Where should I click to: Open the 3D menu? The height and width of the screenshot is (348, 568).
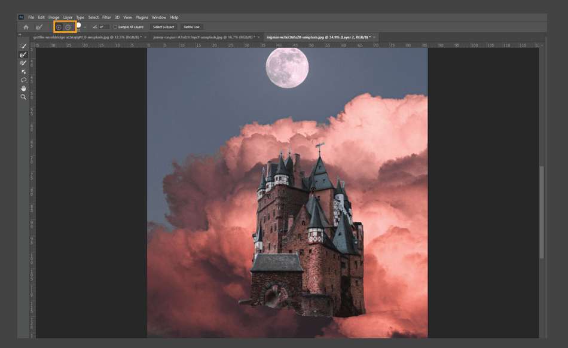coord(117,17)
